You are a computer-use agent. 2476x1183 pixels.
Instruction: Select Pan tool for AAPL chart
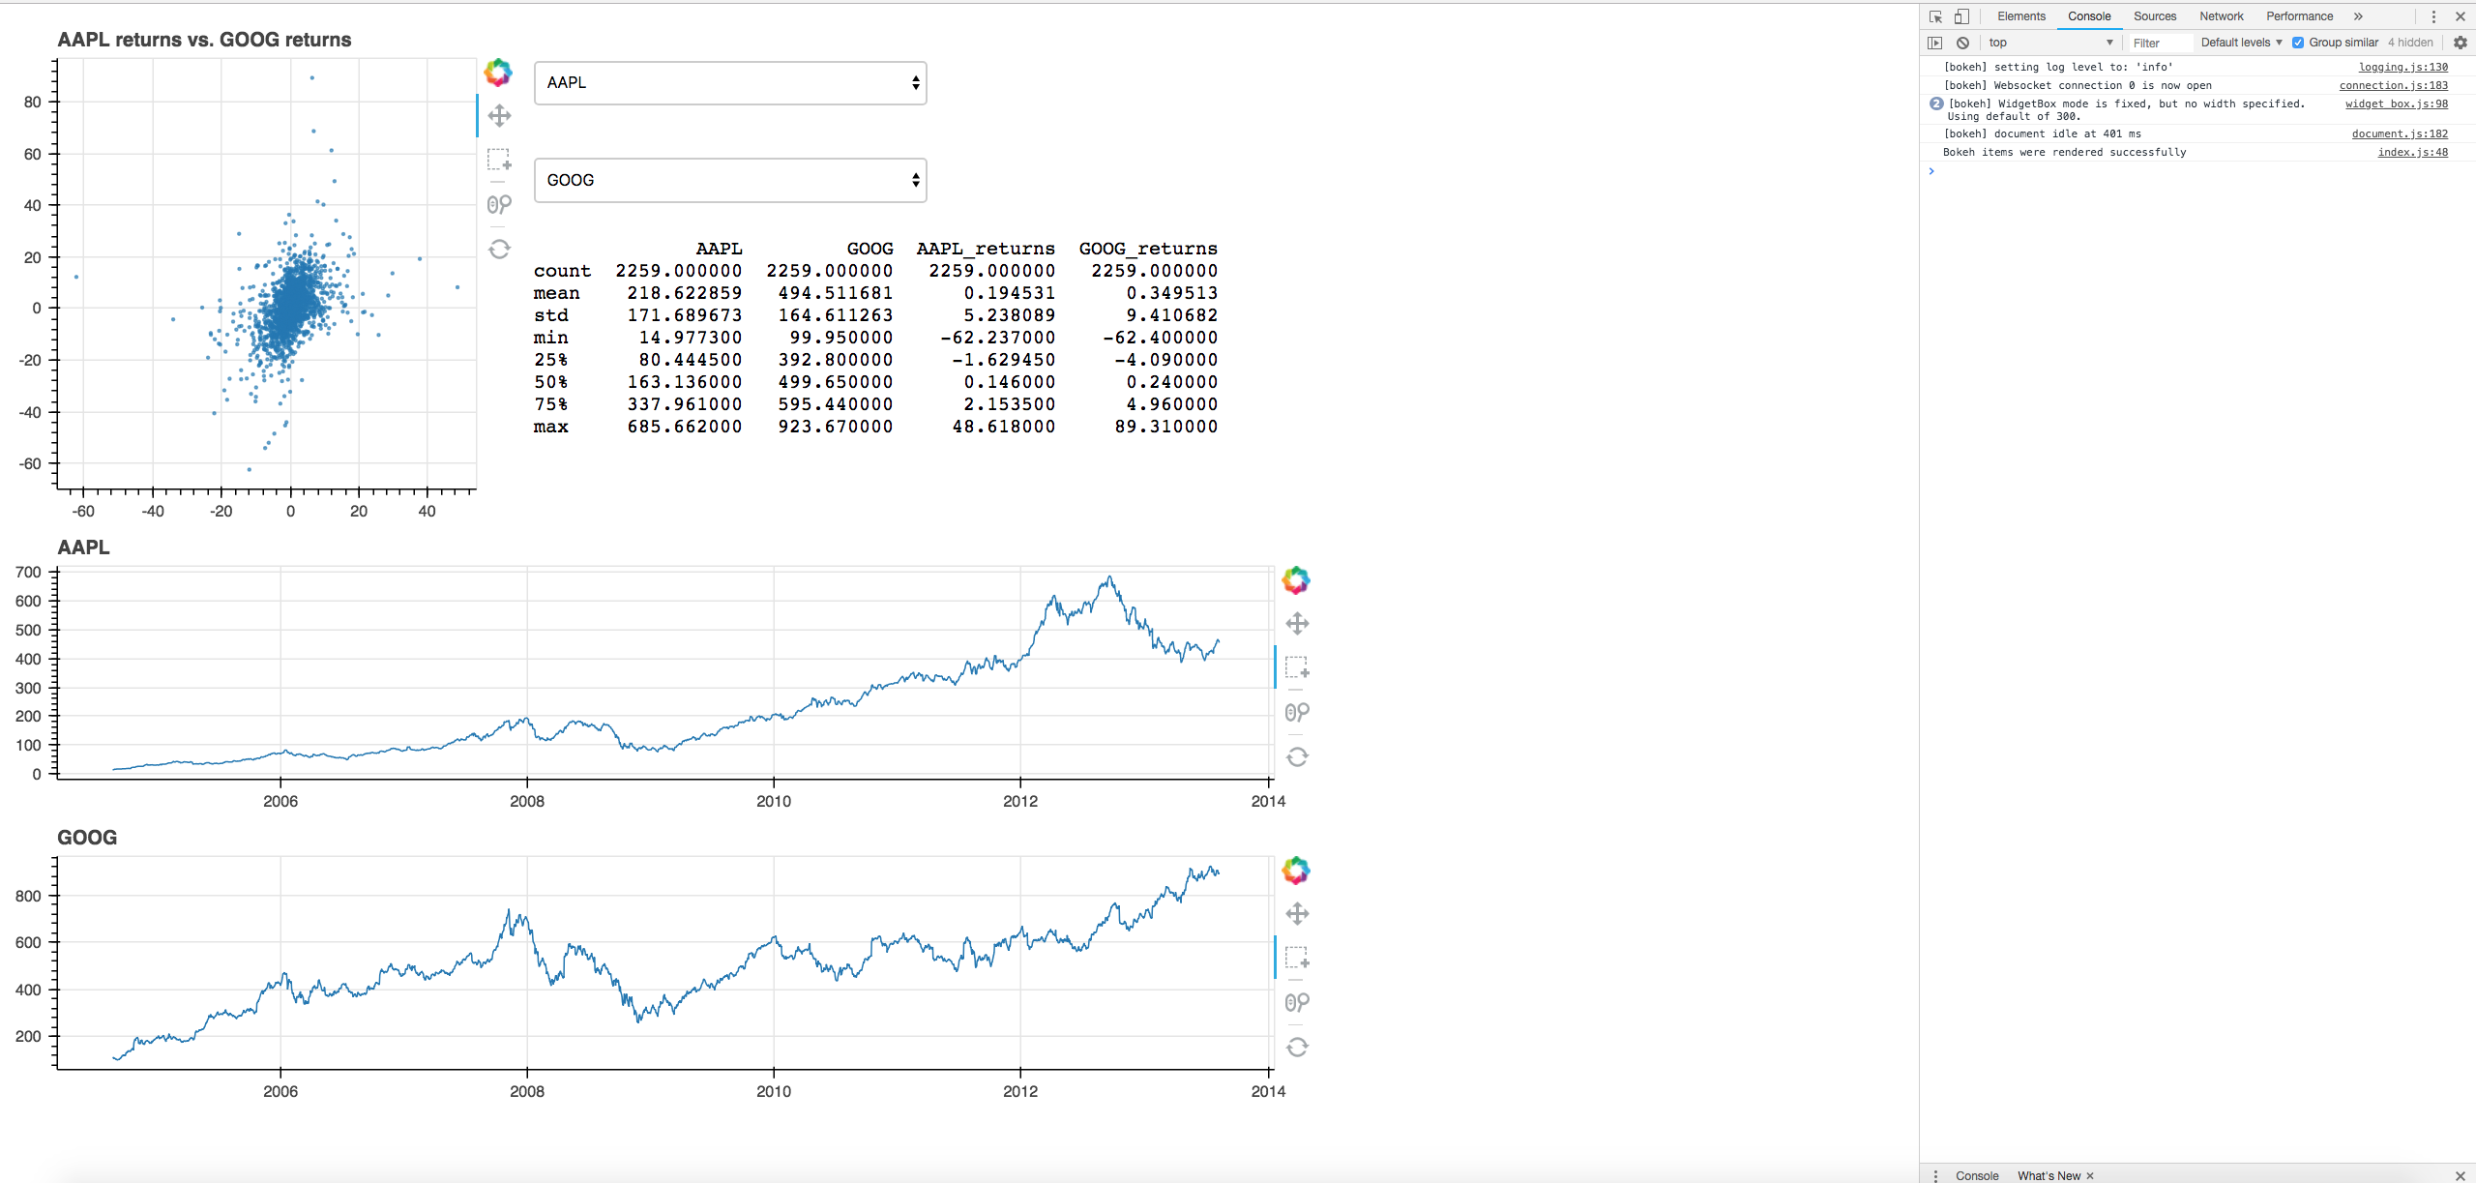(x=1297, y=624)
